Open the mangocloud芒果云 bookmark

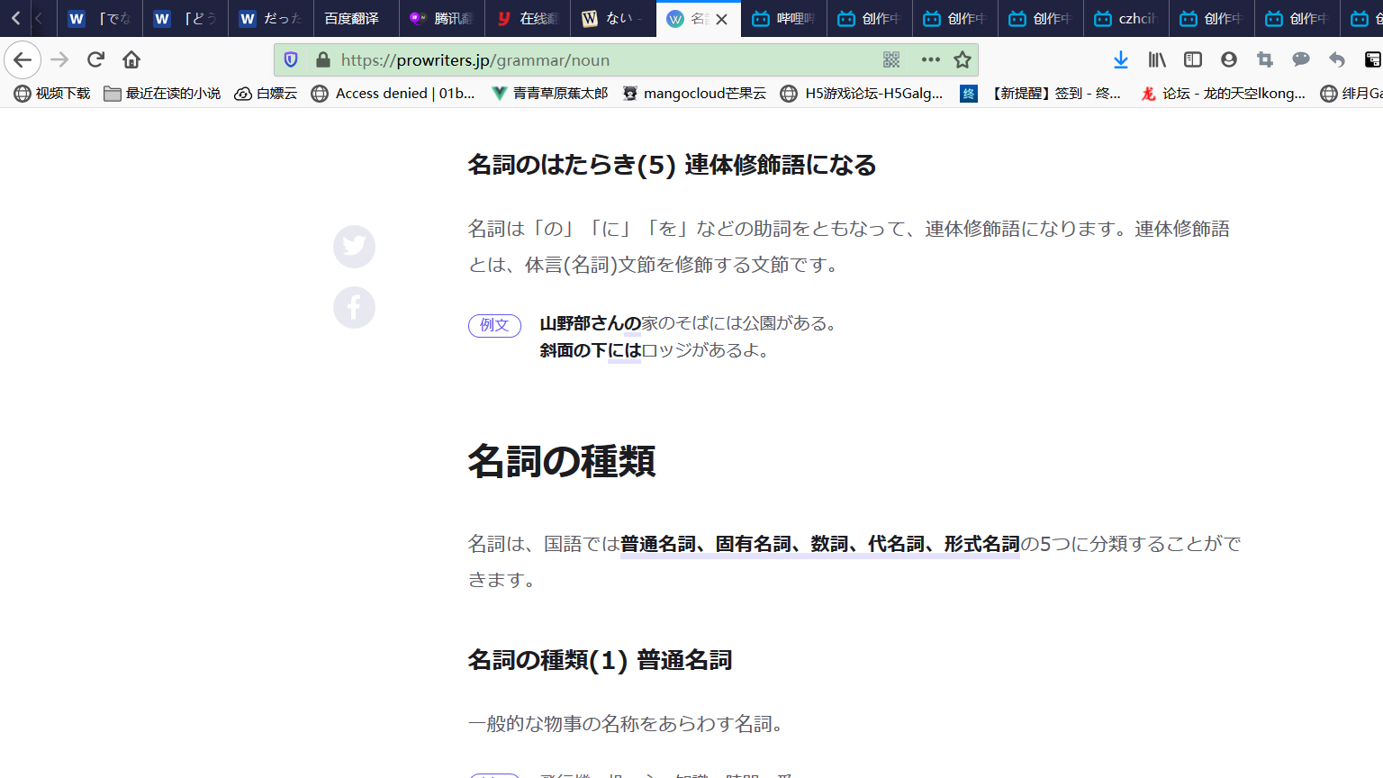694,94
